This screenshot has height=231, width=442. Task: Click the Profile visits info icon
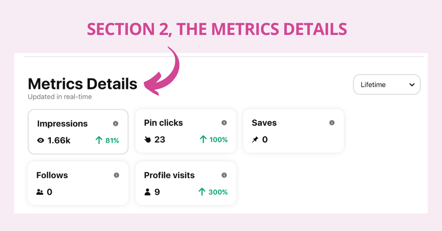point(224,175)
